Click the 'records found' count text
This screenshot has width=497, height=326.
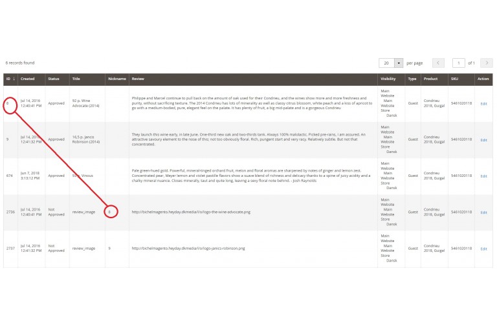click(x=20, y=63)
